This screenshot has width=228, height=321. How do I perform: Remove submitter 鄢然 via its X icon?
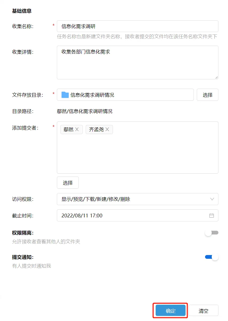click(77, 130)
